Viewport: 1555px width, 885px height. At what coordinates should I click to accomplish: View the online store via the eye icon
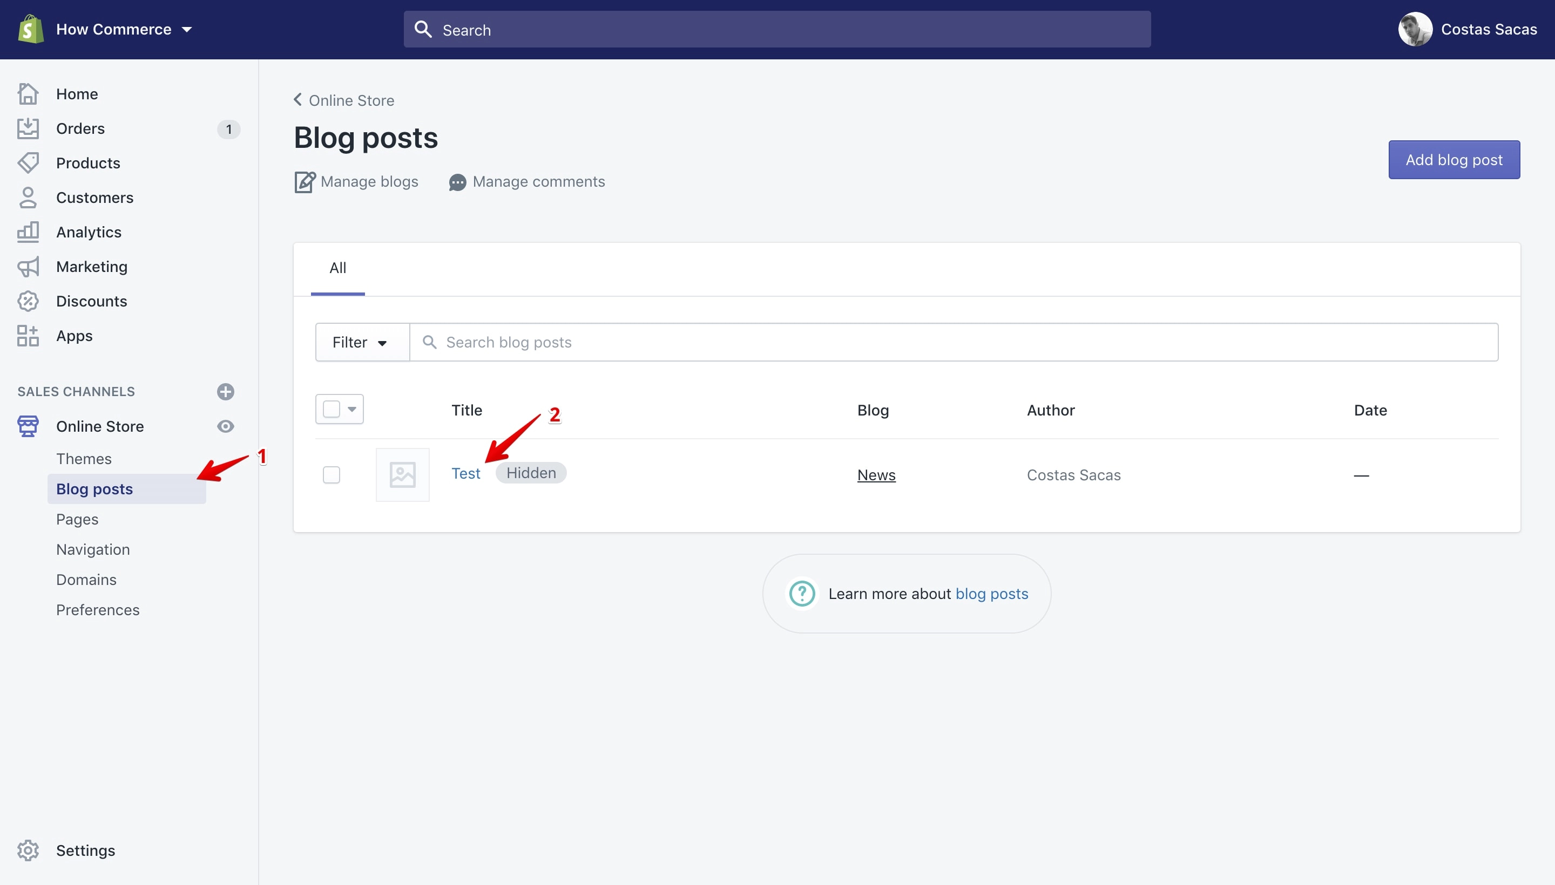point(226,426)
